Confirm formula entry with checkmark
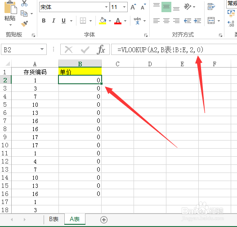Image resolution: width=237 pixels, height=227 pixels. [85, 50]
